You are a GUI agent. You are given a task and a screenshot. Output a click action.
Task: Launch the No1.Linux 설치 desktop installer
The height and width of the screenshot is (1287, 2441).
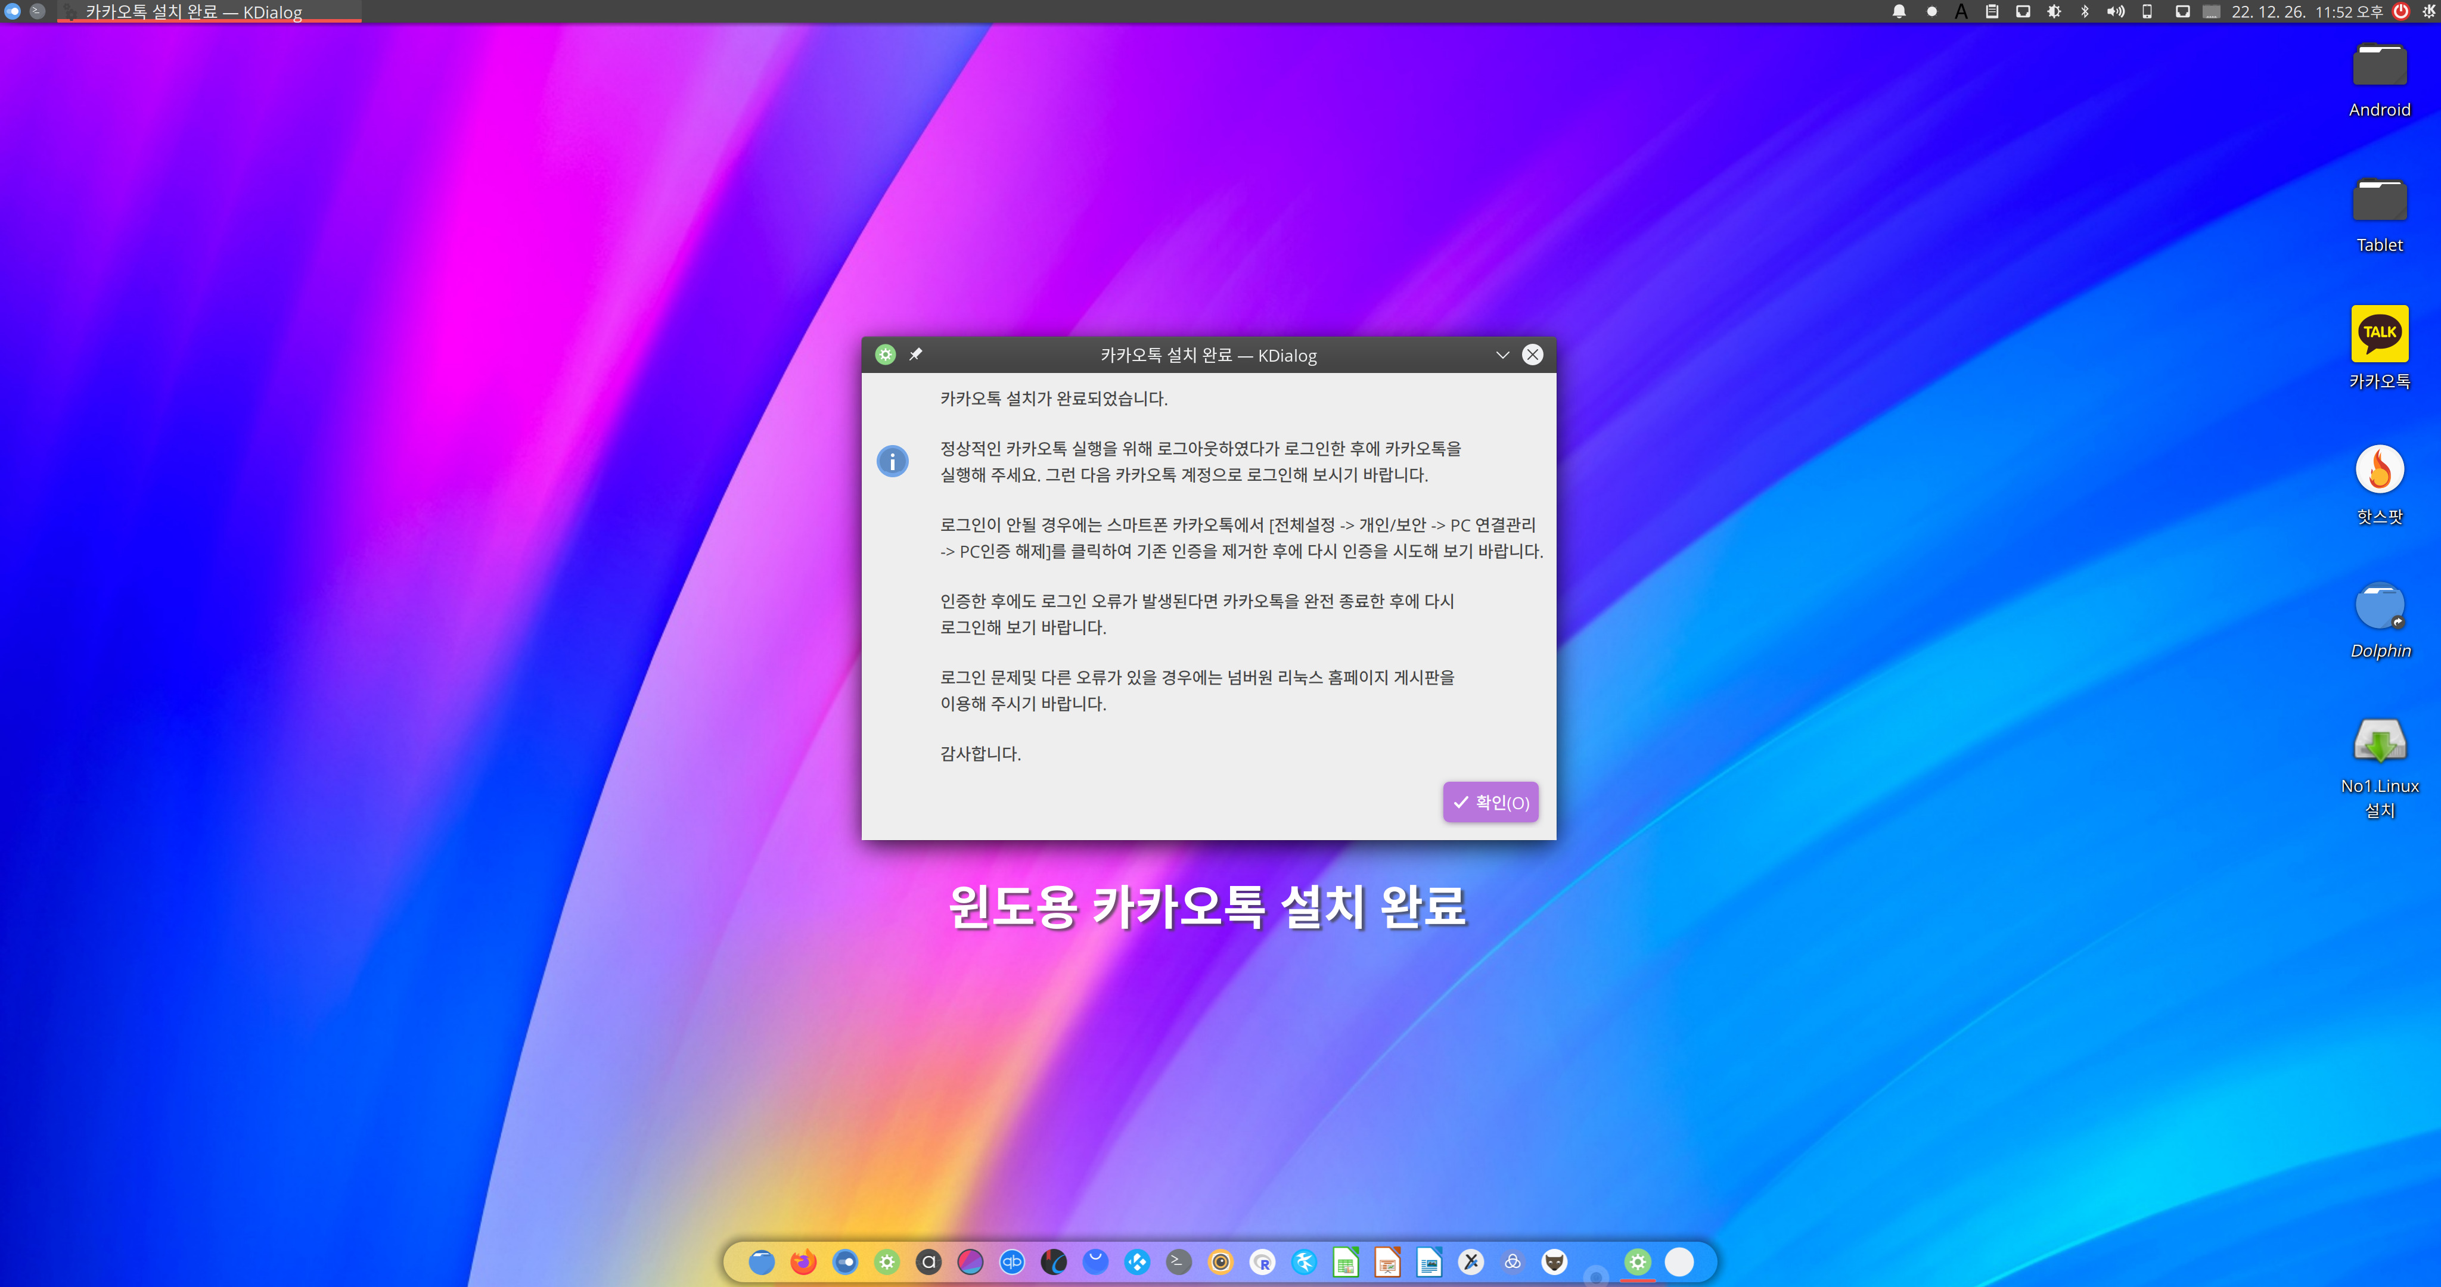[x=2380, y=767]
